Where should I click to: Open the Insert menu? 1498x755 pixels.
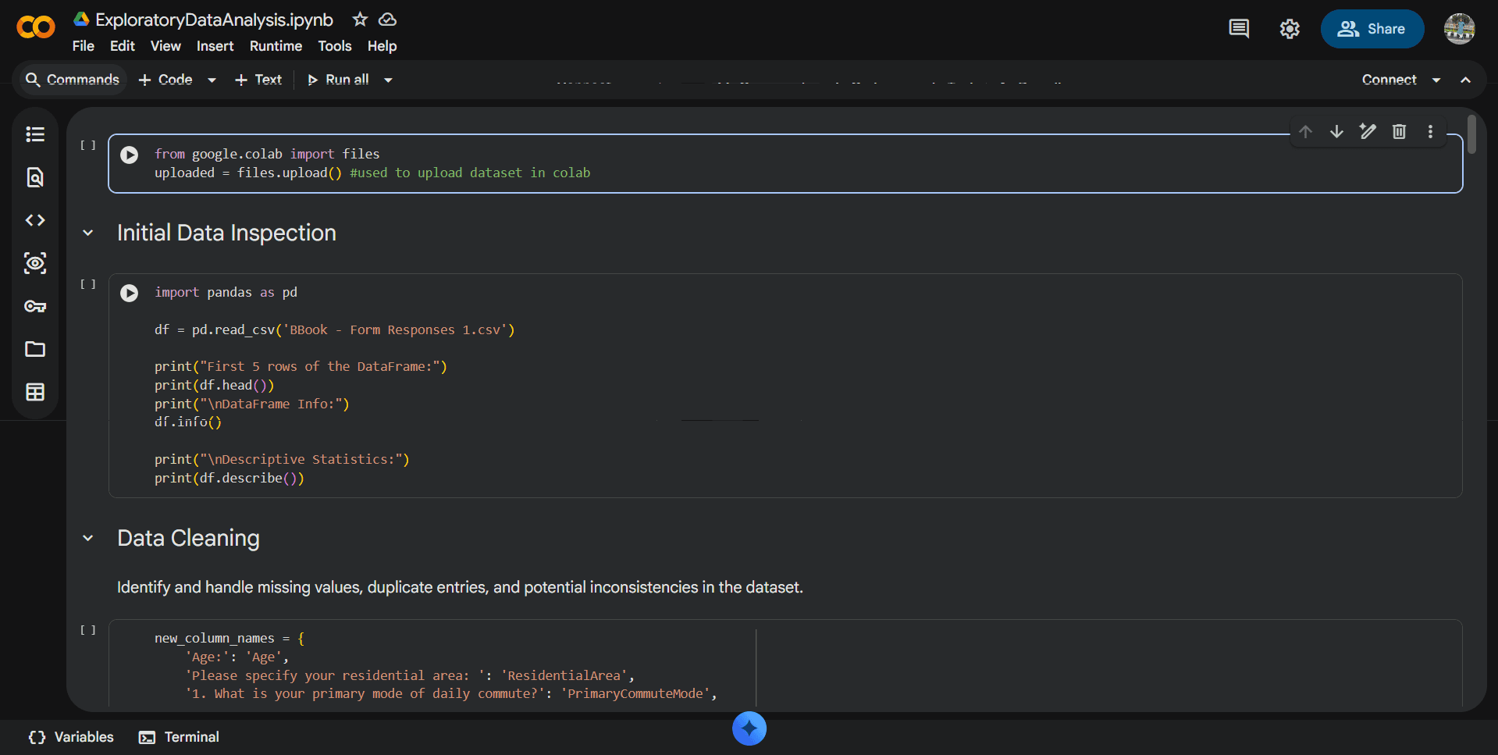(x=215, y=46)
